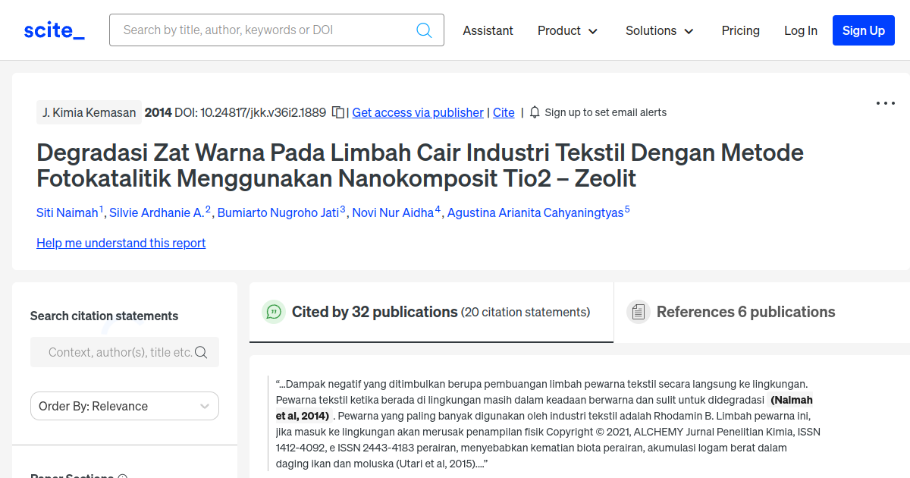Expand the Solutions dropdown menu
Image resolution: width=910 pixels, height=478 pixels.
pos(659,30)
